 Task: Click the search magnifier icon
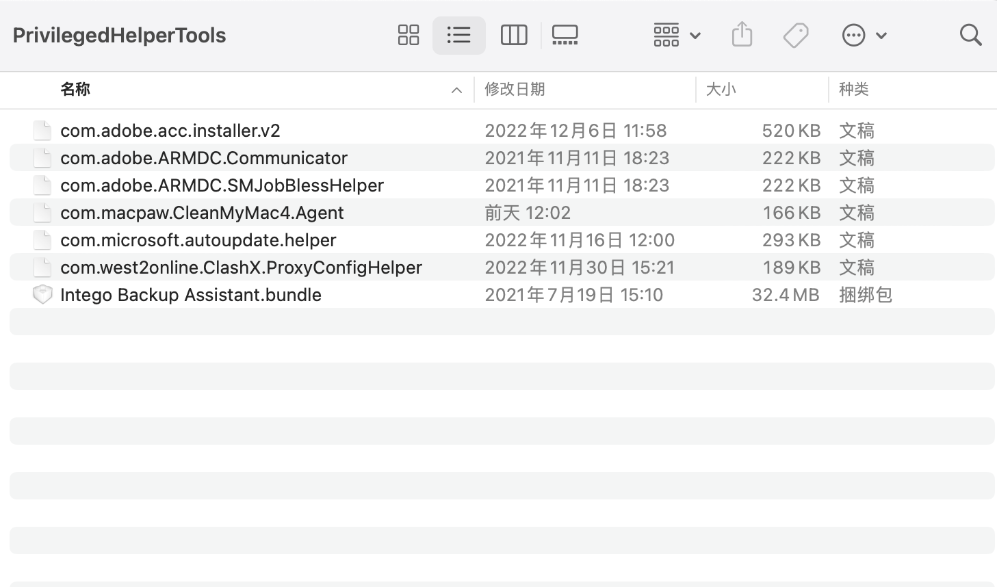point(970,35)
